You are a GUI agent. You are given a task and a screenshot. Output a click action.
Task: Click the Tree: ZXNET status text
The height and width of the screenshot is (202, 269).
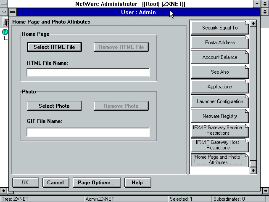coord(15,199)
